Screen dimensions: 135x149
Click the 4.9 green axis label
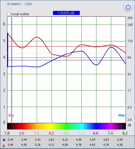point(66,133)
